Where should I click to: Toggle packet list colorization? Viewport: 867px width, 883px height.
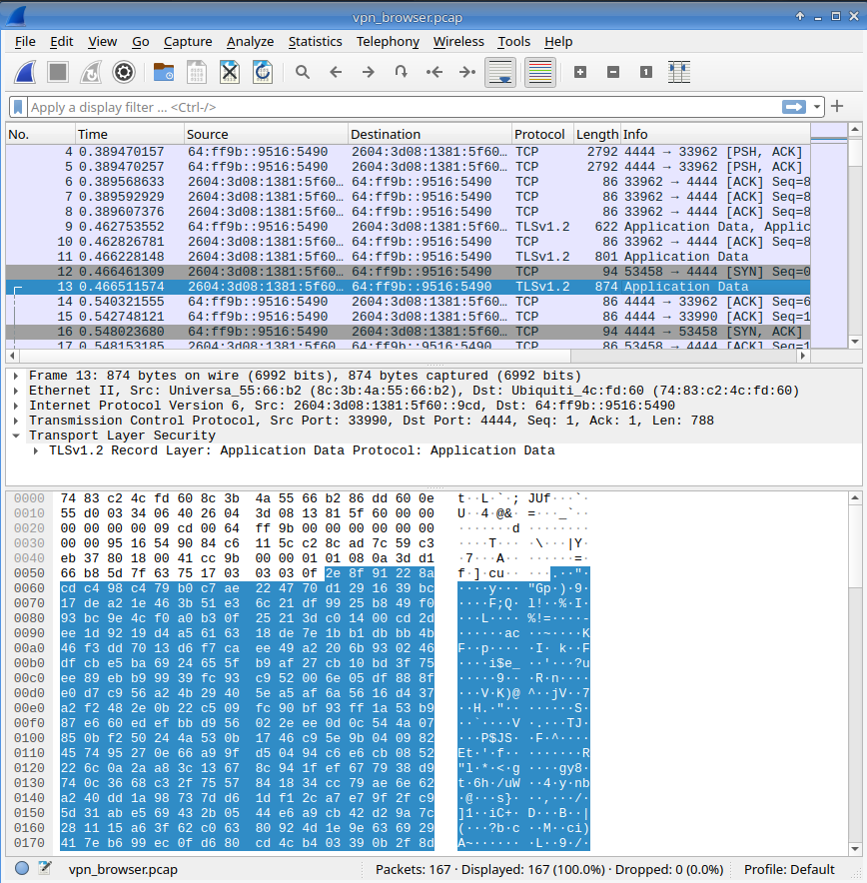coord(540,72)
